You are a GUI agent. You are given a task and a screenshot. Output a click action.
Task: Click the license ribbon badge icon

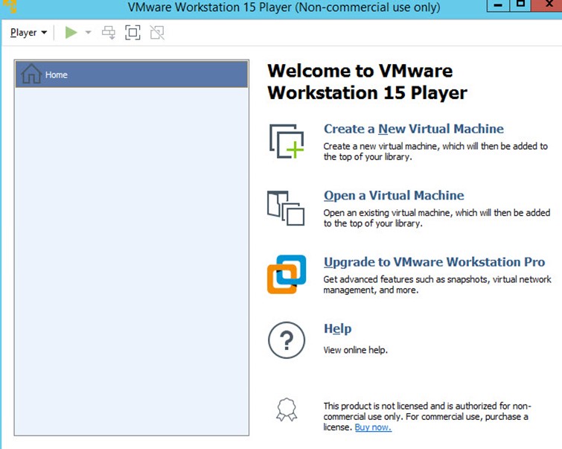tap(287, 410)
